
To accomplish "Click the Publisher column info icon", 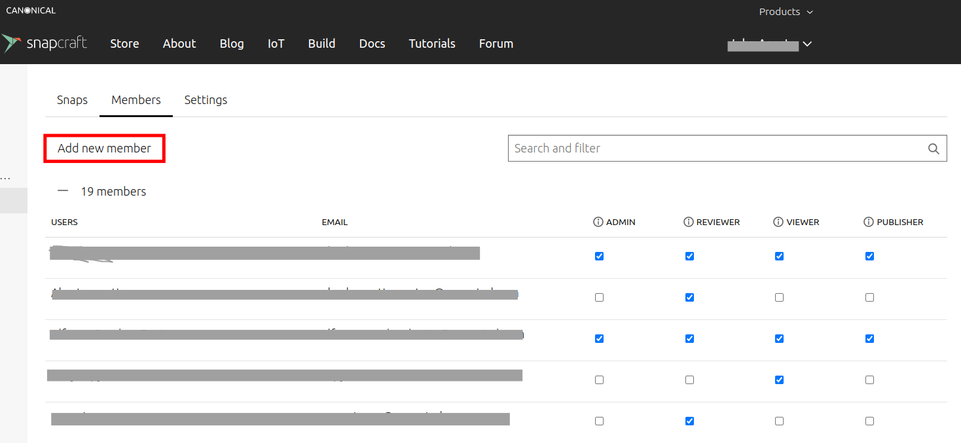I will pos(869,222).
